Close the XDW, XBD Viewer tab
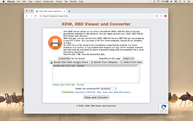This screenshot has width=193, height=121. (x=64, y=11)
